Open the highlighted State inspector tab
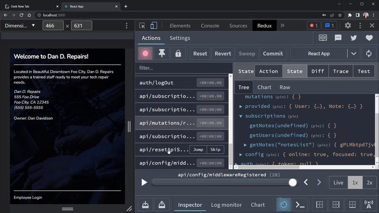 (294, 71)
